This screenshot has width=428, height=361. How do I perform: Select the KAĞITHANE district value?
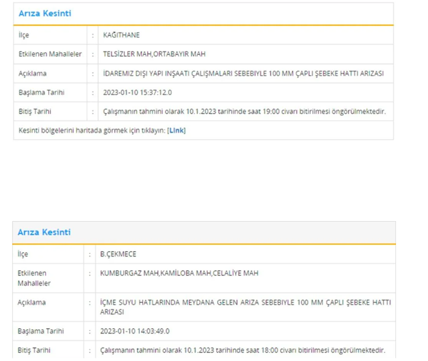click(x=121, y=35)
